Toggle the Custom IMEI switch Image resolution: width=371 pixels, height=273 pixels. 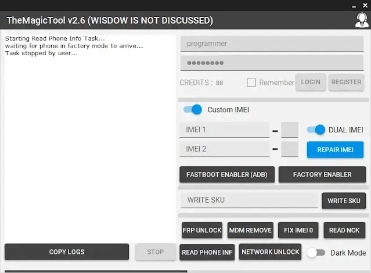193,110
